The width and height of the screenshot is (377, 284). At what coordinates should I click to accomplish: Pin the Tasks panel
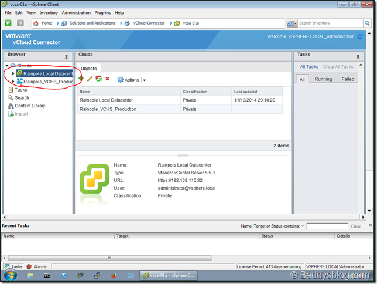point(358,57)
